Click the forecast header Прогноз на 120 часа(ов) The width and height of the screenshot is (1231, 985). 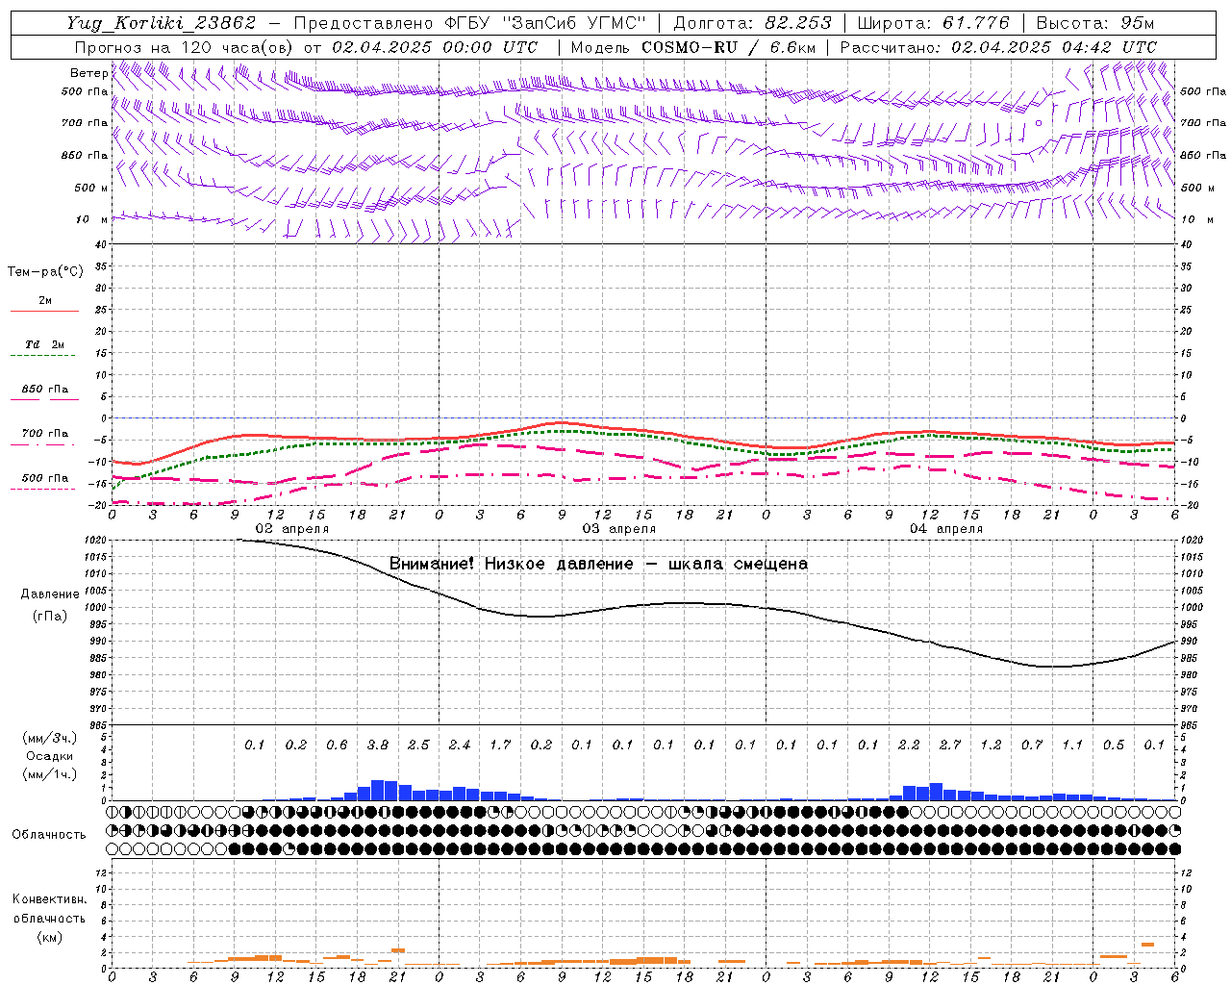[185, 47]
